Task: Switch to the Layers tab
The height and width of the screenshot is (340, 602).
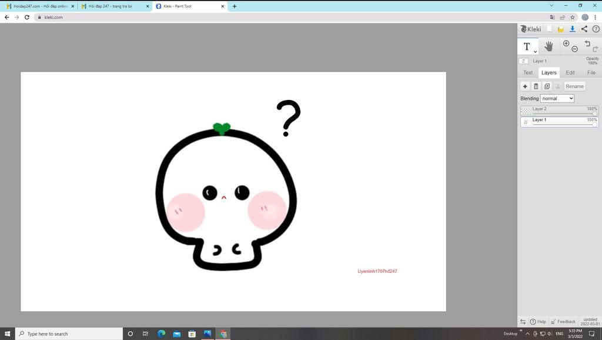Action: pos(549,72)
